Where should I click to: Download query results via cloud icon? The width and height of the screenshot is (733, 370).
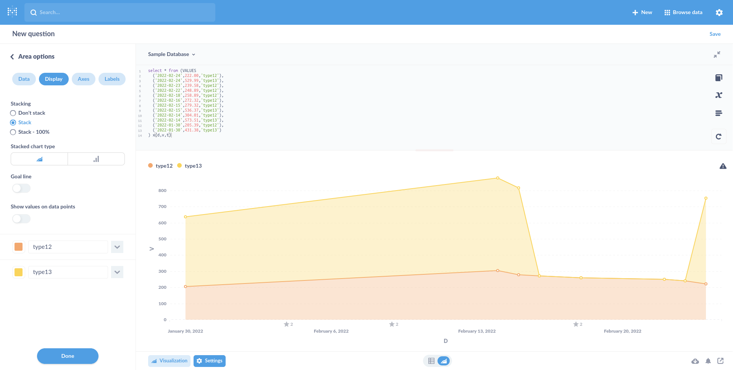pos(696,361)
